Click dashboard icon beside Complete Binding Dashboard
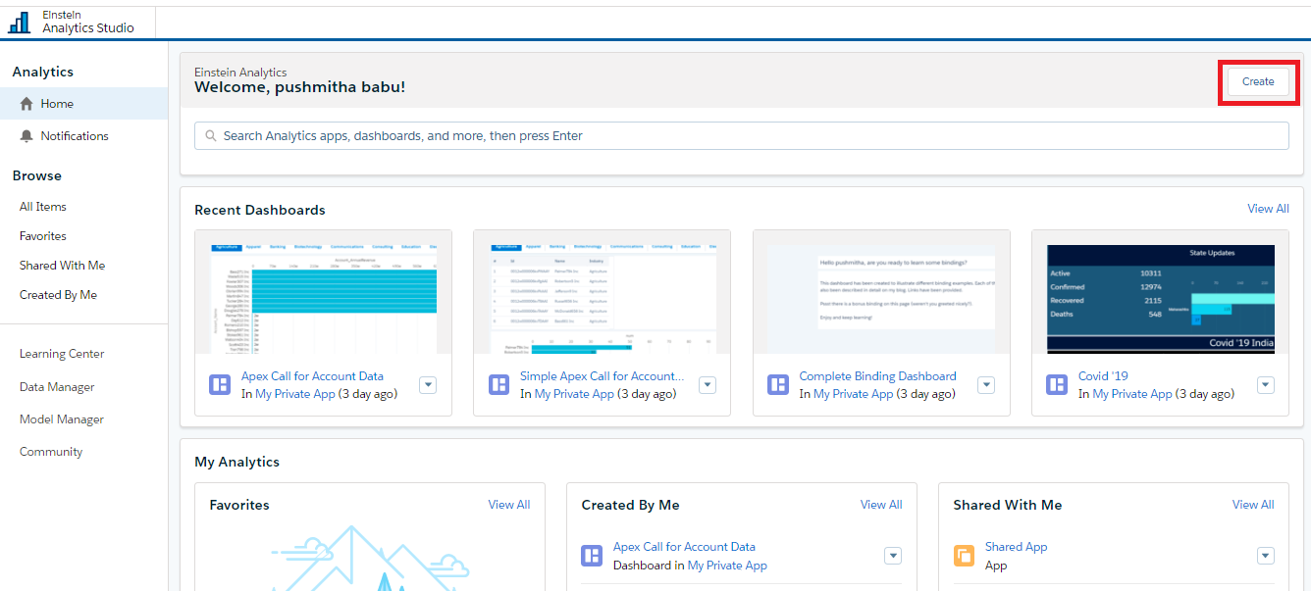The image size is (1311, 591). click(x=778, y=384)
